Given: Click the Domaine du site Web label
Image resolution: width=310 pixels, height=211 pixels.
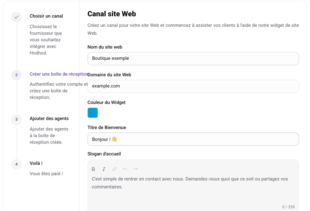Looking at the screenshot, I should point(109,75).
